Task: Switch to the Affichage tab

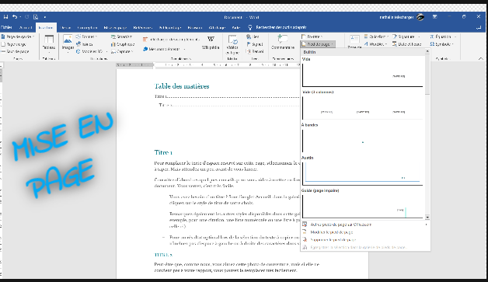Action: (217, 27)
